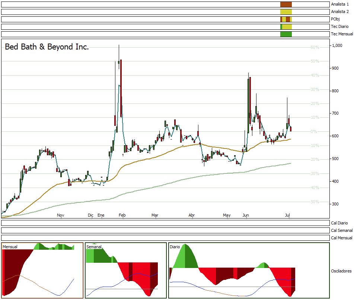Click the Cal Diario label
This screenshot has height=300, width=354.
[339, 223]
